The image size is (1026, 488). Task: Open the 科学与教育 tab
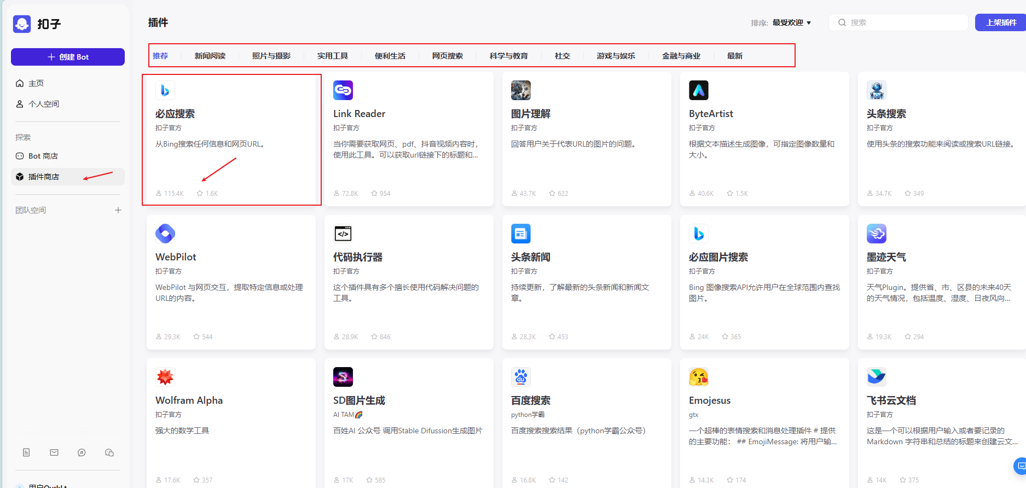509,56
